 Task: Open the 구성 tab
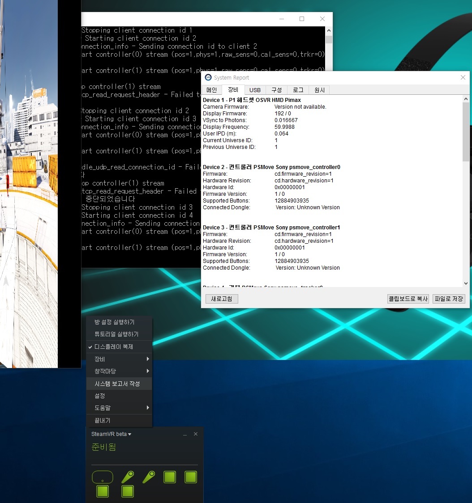(x=277, y=90)
